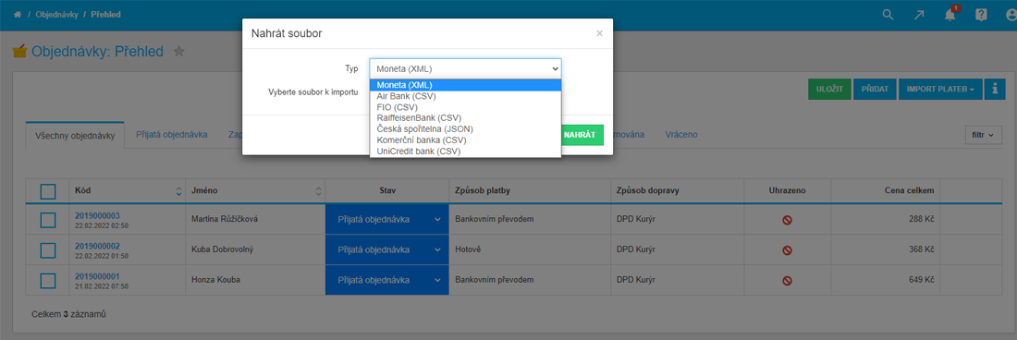Toggle select-all checkbox in table header
The height and width of the screenshot is (340, 1017).
(48, 191)
